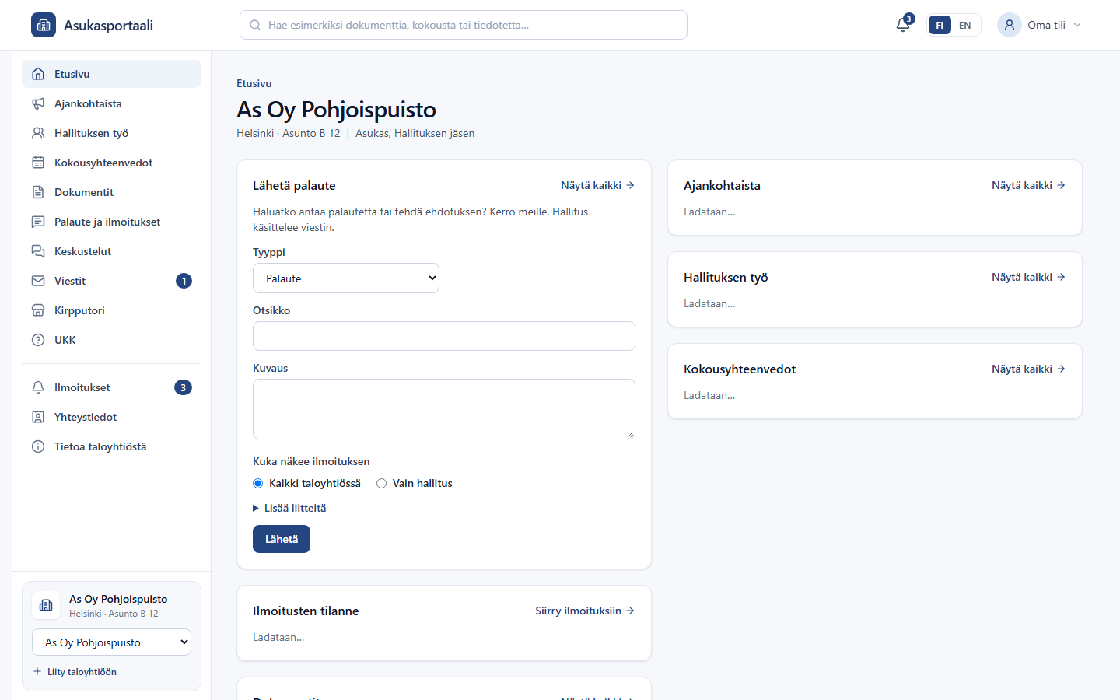Click the Dokumentit file icon
Image resolution: width=1120 pixels, height=700 pixels.
coord(38,192)
